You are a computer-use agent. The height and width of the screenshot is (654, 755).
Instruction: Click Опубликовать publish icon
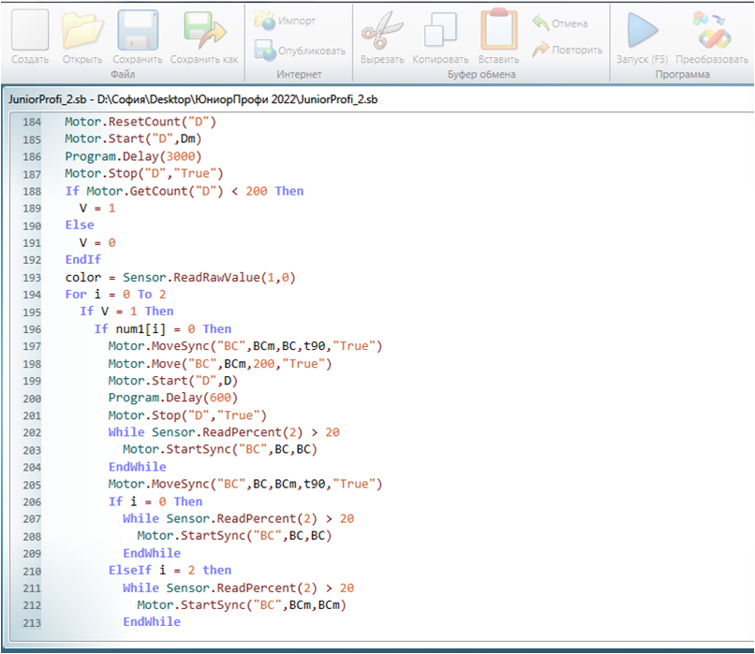[x=265, y=50]
